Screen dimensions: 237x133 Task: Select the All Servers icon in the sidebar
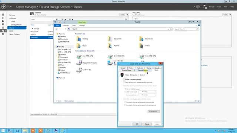point(3,21)
